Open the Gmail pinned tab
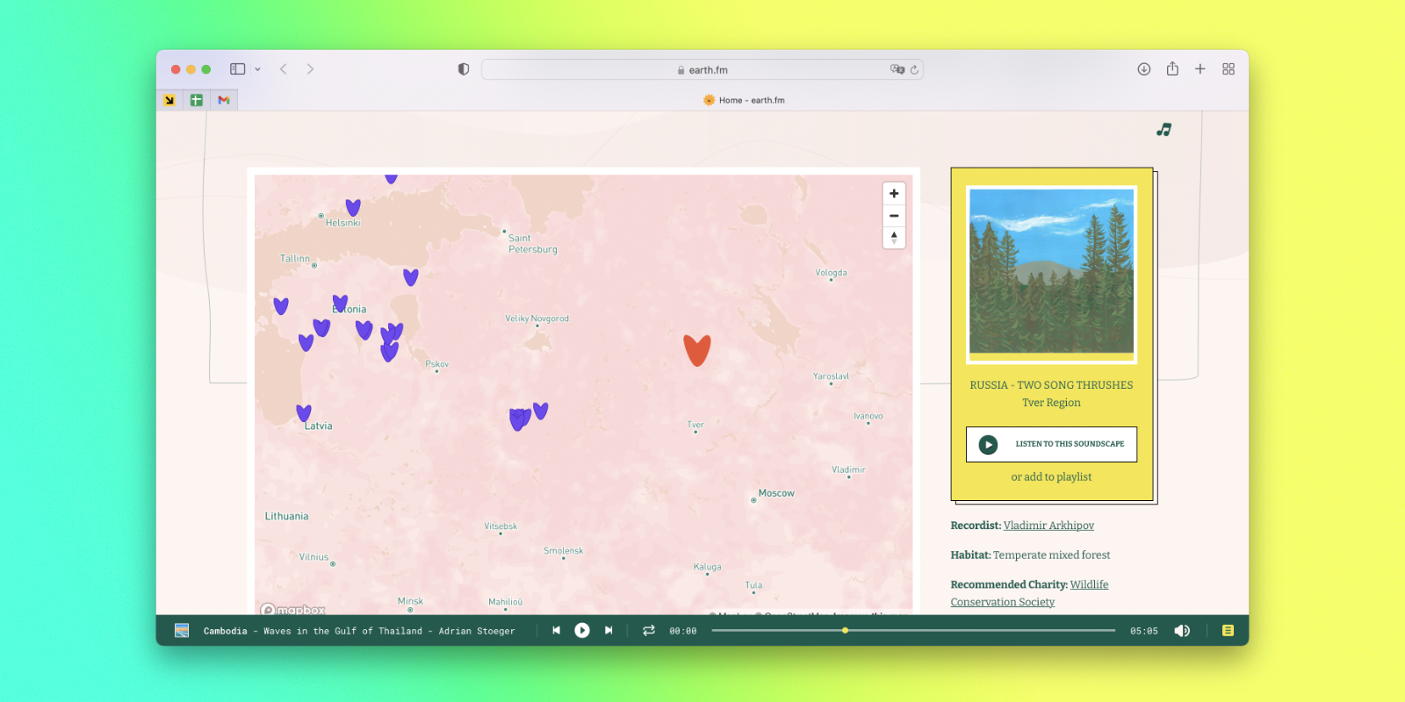Image resolution: width=1405 pixels, height=702 pixels. [224, 100]
